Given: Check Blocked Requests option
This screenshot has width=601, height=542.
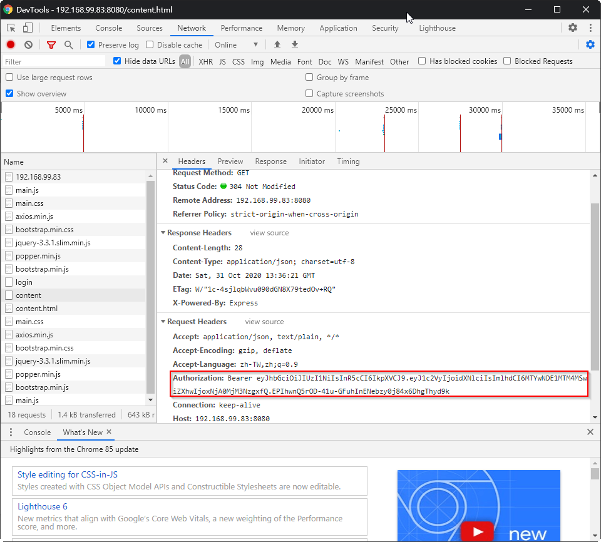Looking at the screenshot, I should pyautogui.click(x=507, y=61).
